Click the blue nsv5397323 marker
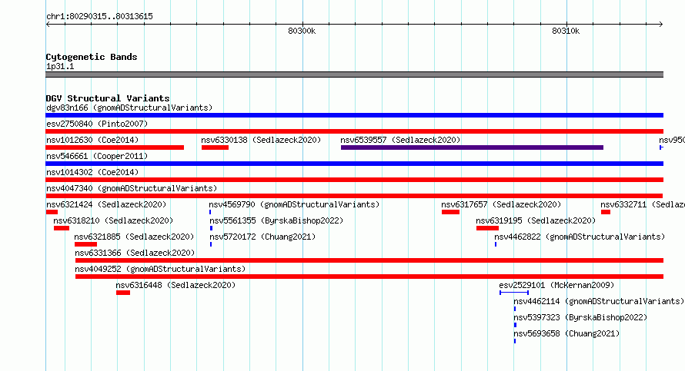Viewport: 685px width, 371px height. (515, 325)
